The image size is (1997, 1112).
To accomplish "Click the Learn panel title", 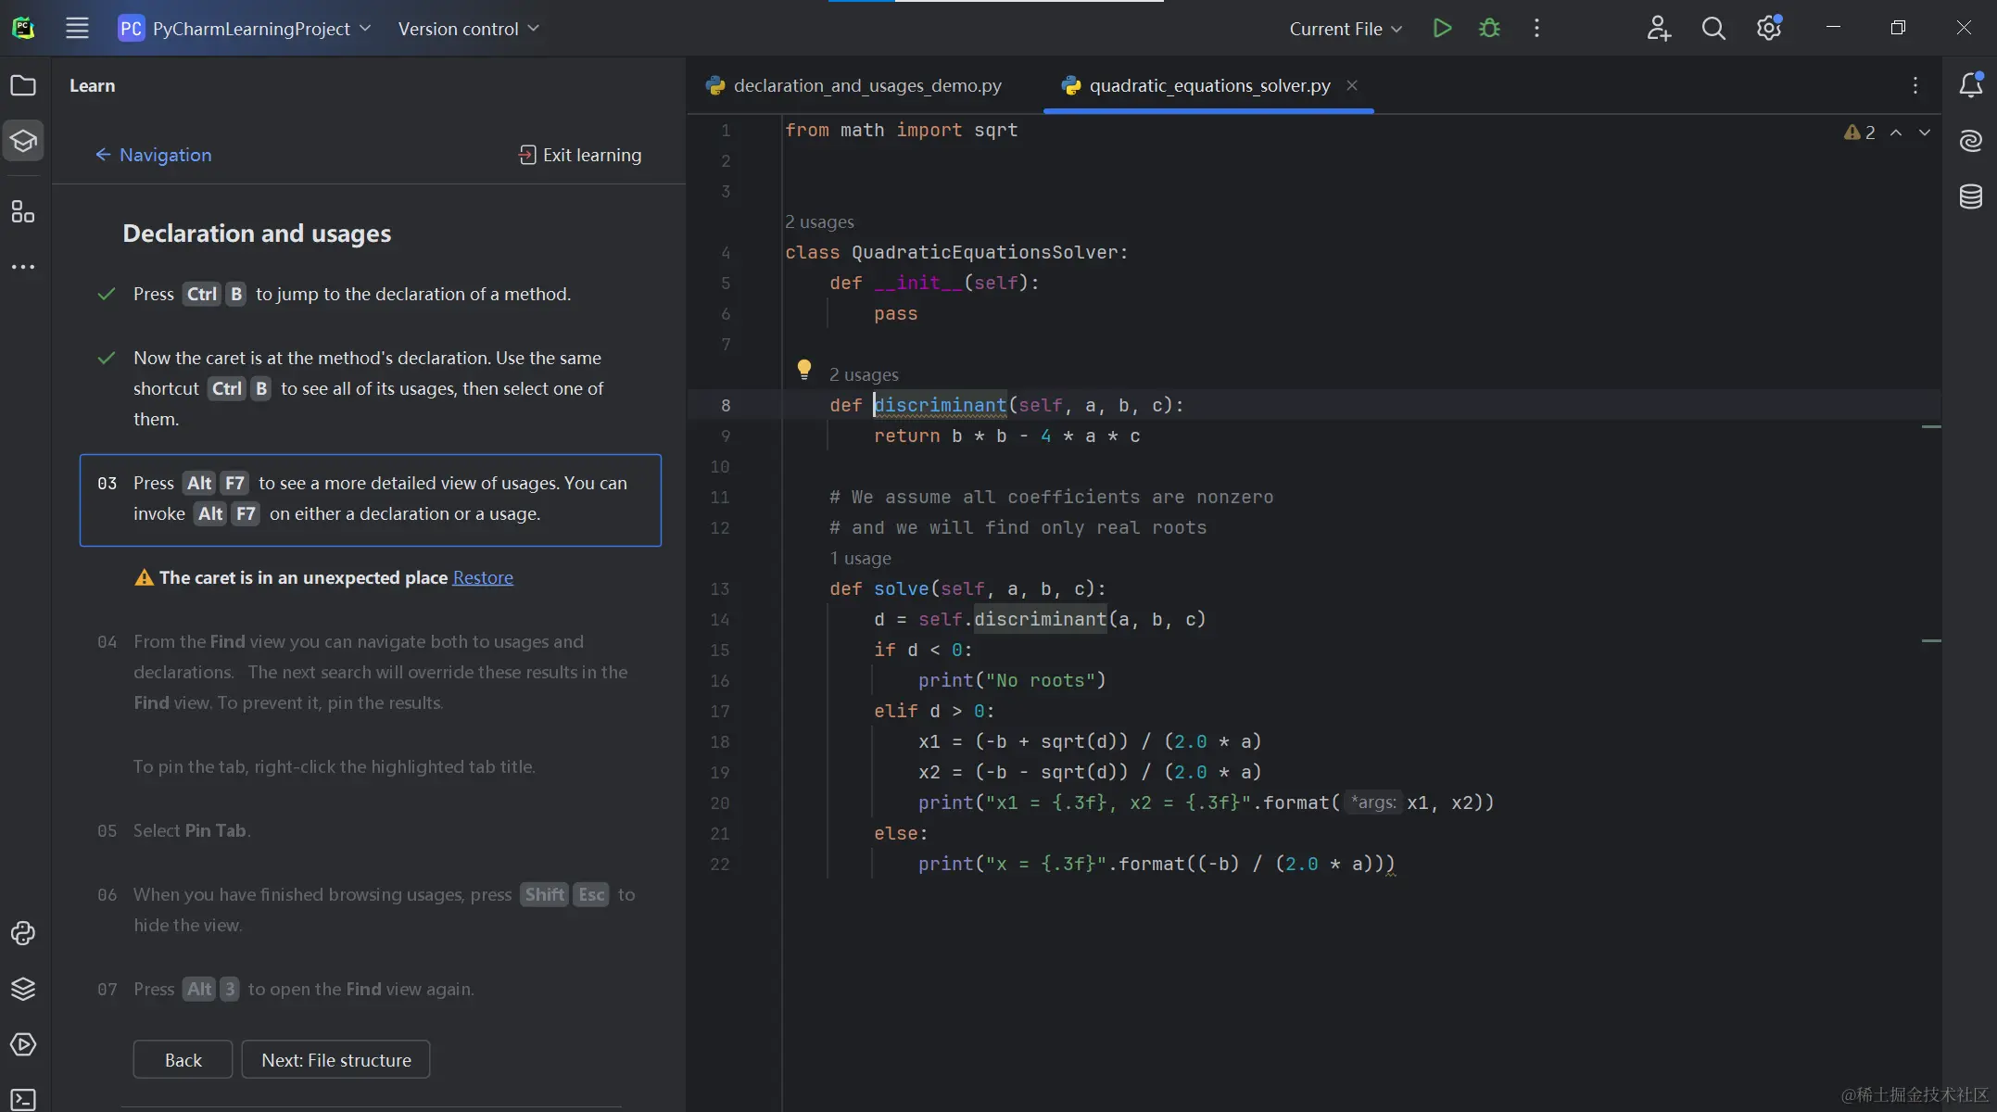I will 93,85.
